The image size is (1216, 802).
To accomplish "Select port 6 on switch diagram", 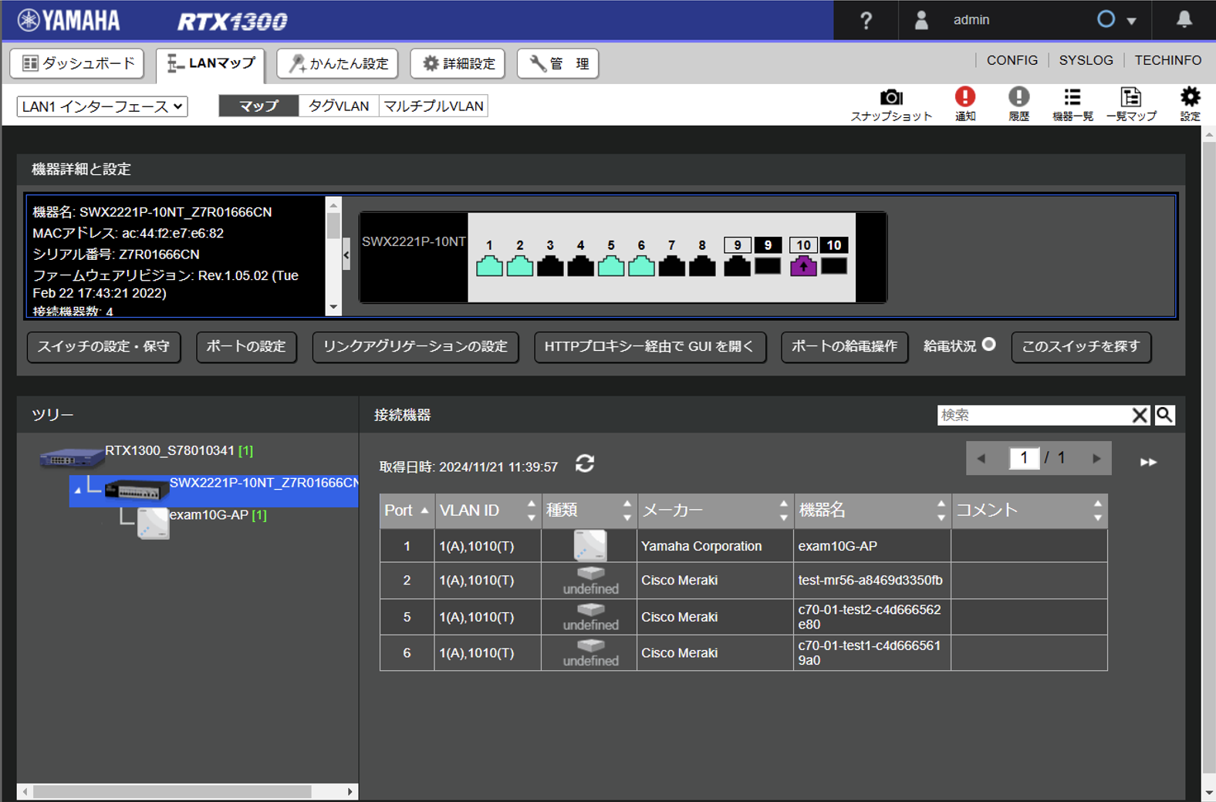I will pyautogui.click(x=641, y=266).
